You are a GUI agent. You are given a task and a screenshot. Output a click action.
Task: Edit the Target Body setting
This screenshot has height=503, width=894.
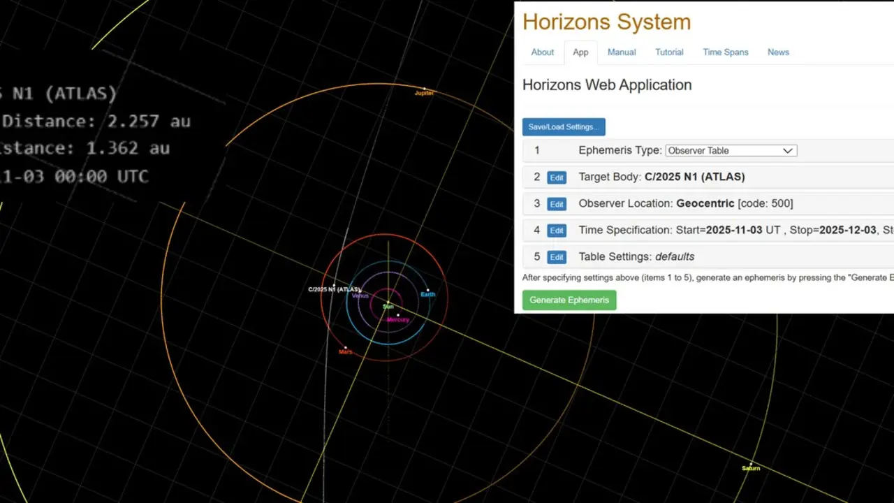[x=556, y=177]
